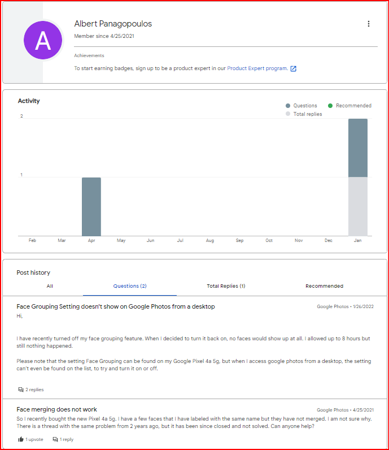Switch to the All tab
Image resolution: width=389 pixels, height=450 pixels.
point(50,286)
